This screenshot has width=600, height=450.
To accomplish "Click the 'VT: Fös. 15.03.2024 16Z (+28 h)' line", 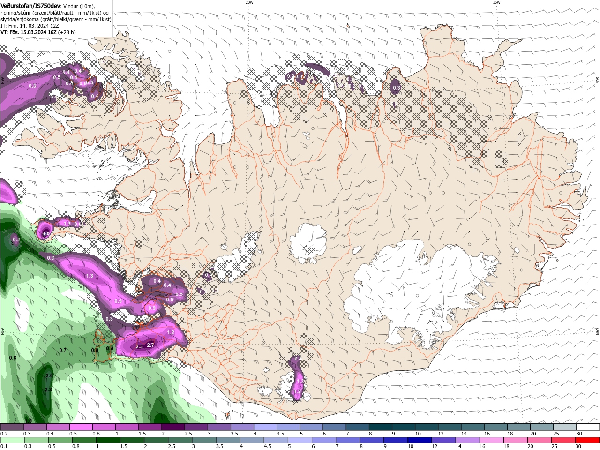I will coord(38,32).
